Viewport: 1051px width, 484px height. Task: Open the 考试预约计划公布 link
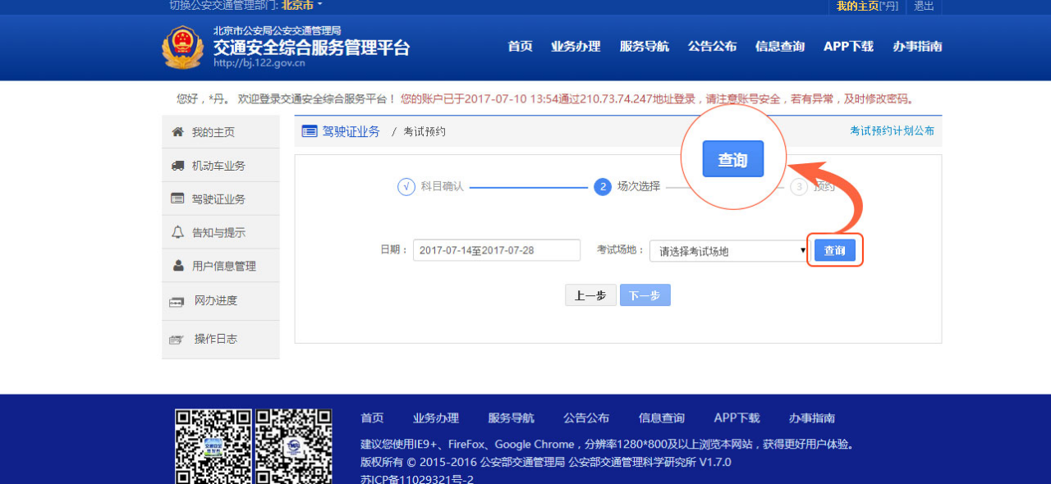pos(892,131)
